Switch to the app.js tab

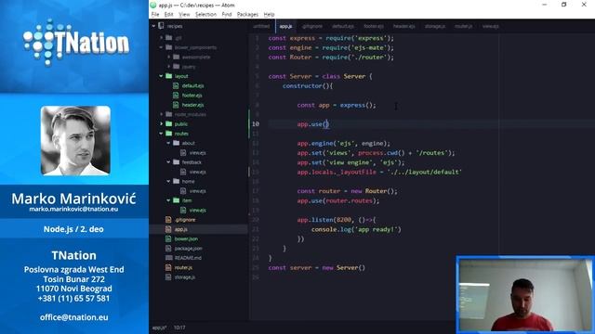tap(285, 26)
